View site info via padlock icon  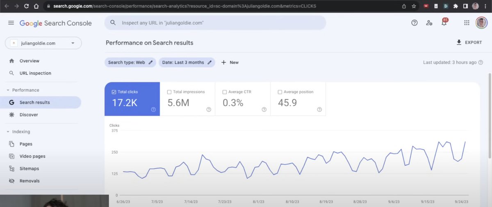pyautogui.click(x=49, y=6)
